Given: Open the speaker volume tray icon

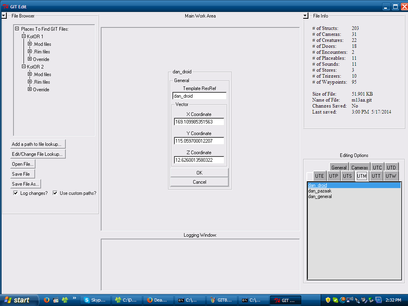Looking at the screenshot, I should (x=364, y=300).
